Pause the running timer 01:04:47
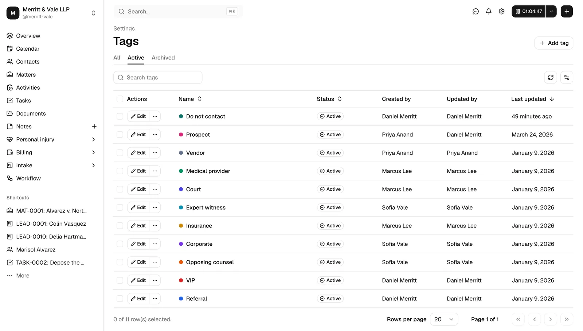 [528, 11]
